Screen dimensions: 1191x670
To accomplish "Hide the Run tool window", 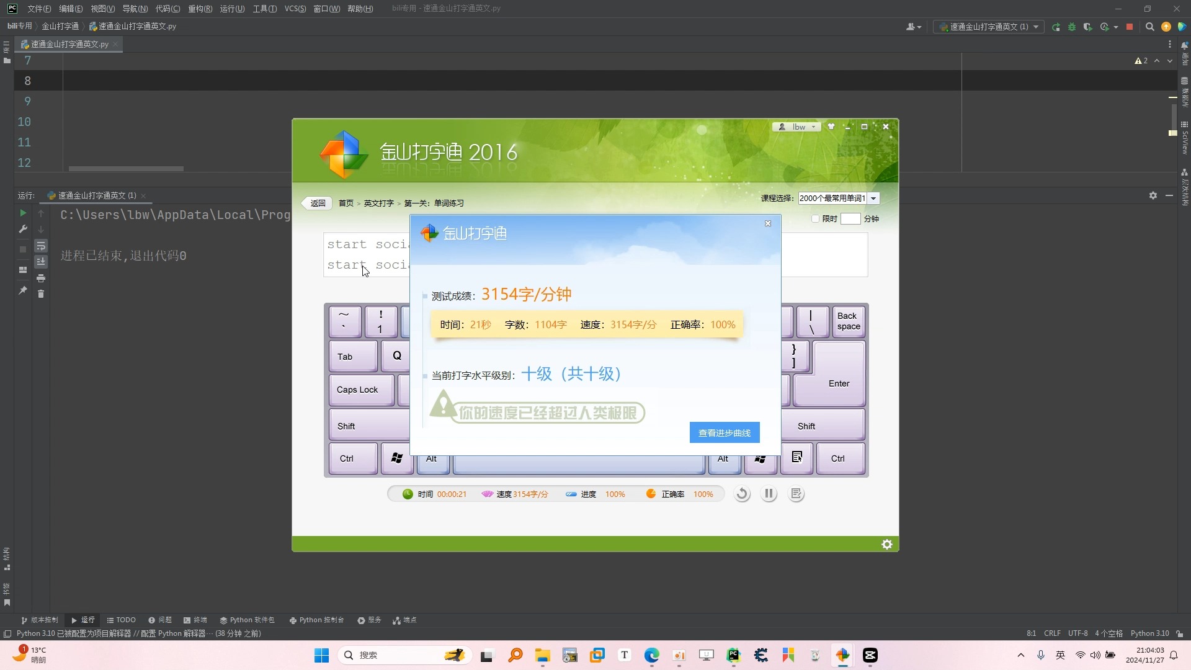I will point(1169,195).
